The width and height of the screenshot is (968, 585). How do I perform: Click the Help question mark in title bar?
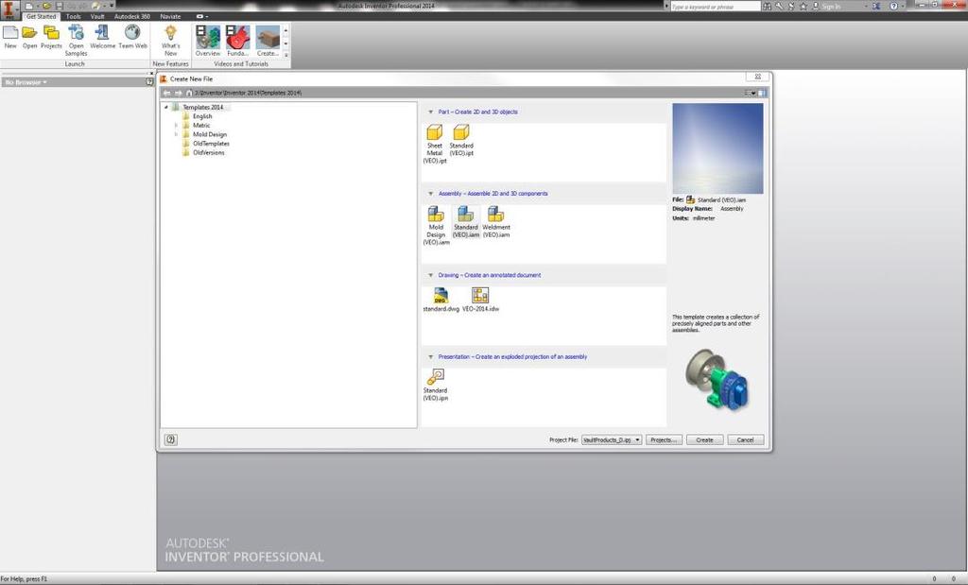894,7
